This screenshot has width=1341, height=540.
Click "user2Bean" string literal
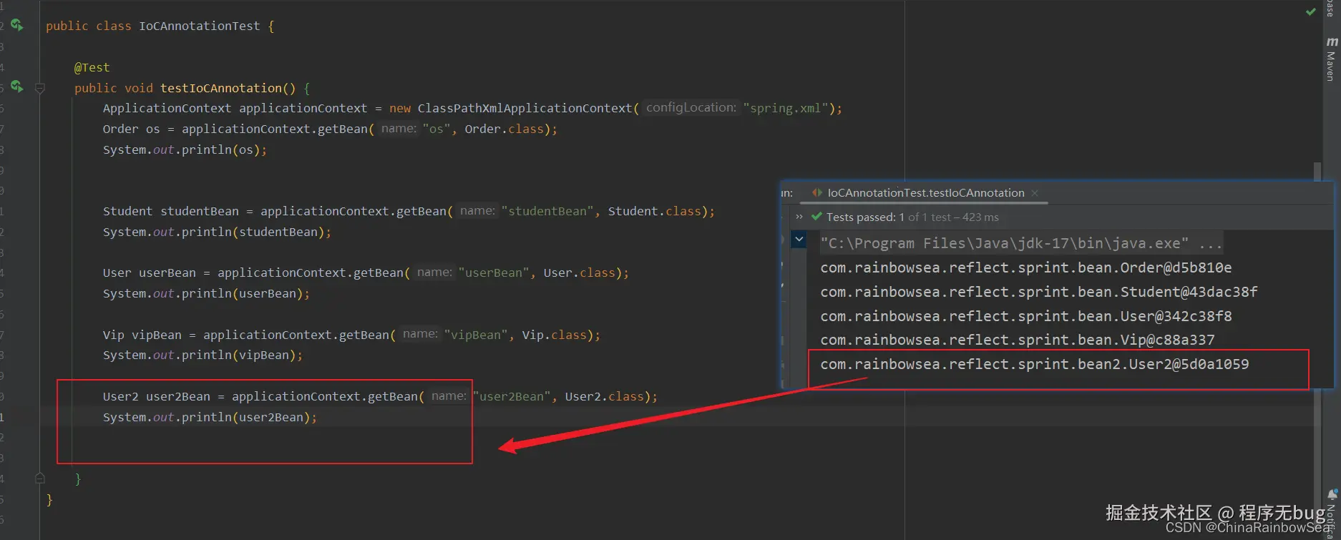click(x=512, y=397)
